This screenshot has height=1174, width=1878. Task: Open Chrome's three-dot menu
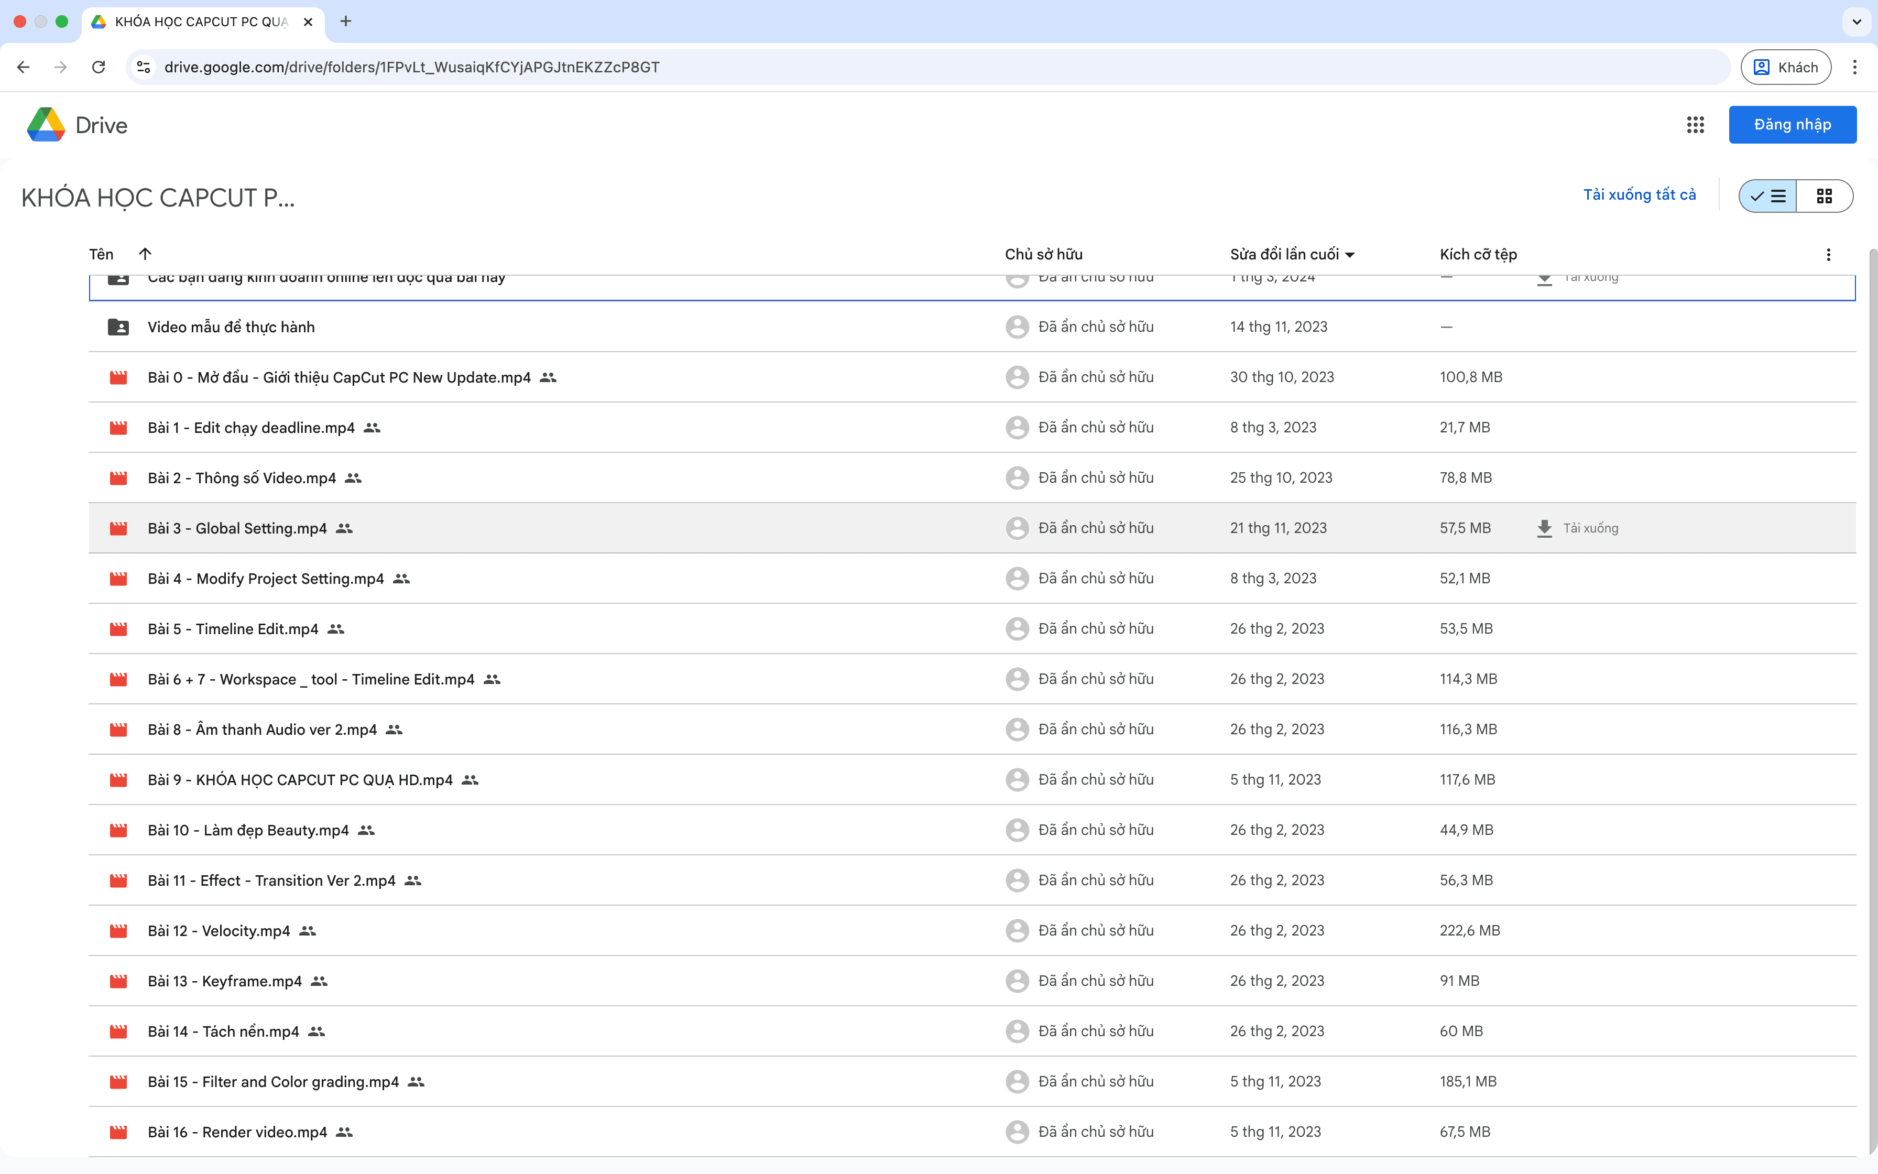click(1855, 67)
